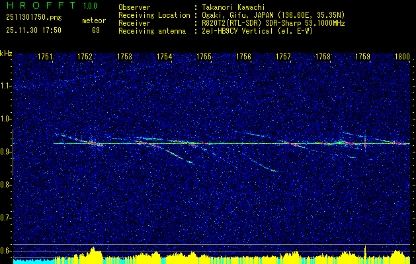
Task: Click the HROFFT program title
Action: click(x=41, y=5)
